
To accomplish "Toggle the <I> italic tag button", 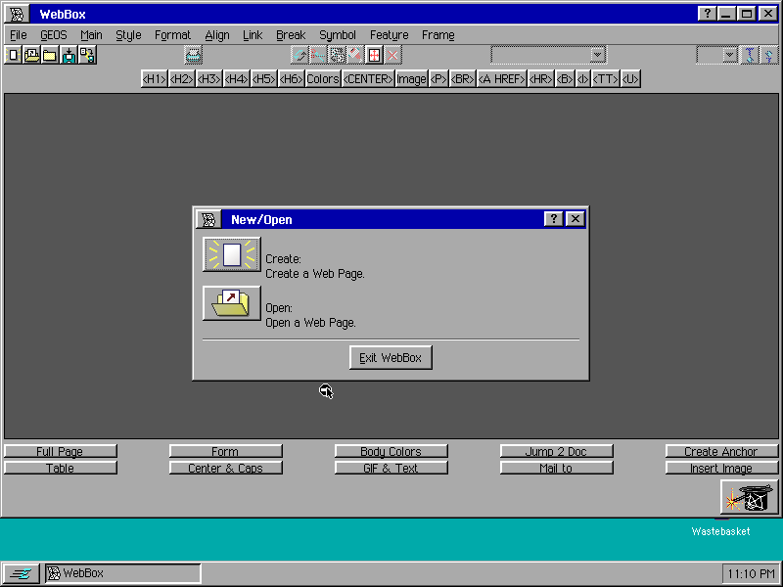I will (582, 79).
